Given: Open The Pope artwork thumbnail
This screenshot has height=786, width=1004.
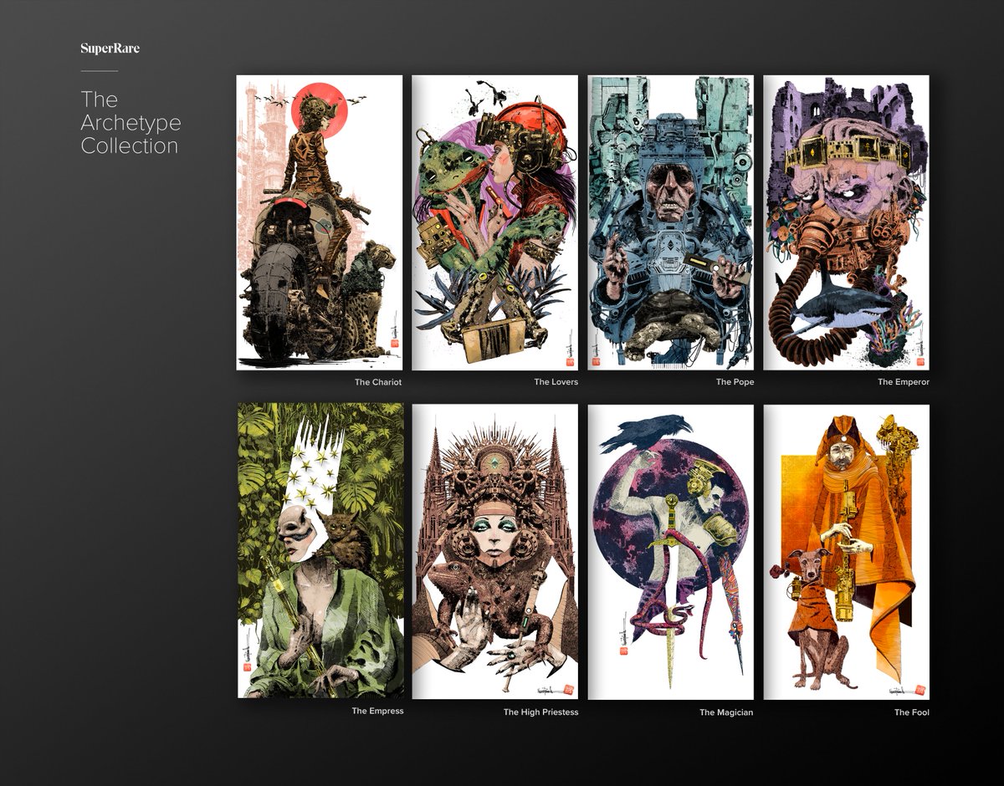Looking at the screenshot, I should [671, 222].
